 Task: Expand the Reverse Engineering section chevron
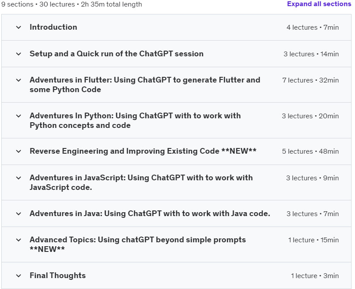(x=19, y=151)
